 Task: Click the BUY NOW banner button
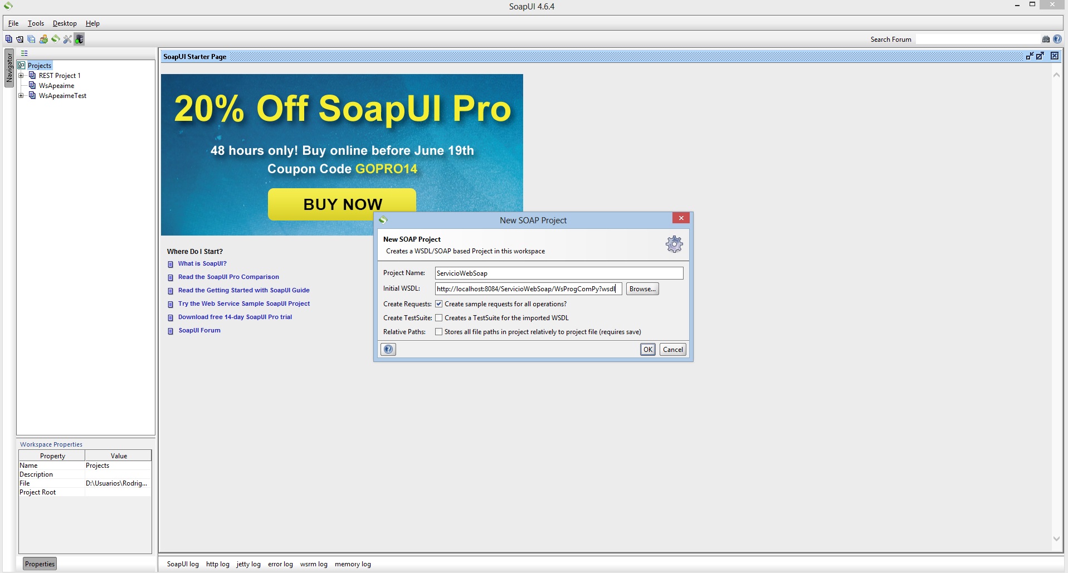[x=342, y=204]
